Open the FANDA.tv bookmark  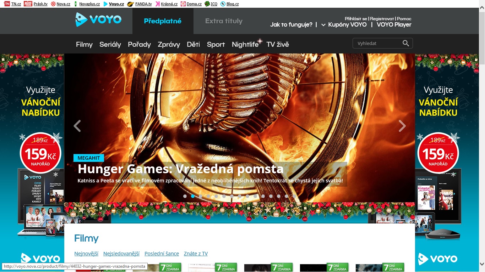(x=140, y=4)
